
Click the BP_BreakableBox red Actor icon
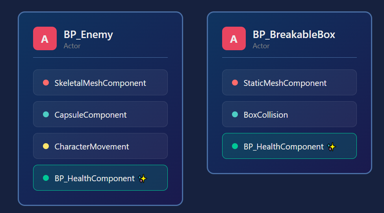234,38
